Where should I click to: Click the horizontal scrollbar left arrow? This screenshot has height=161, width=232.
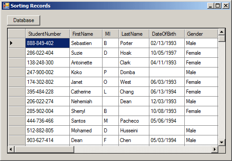(11, 150)
